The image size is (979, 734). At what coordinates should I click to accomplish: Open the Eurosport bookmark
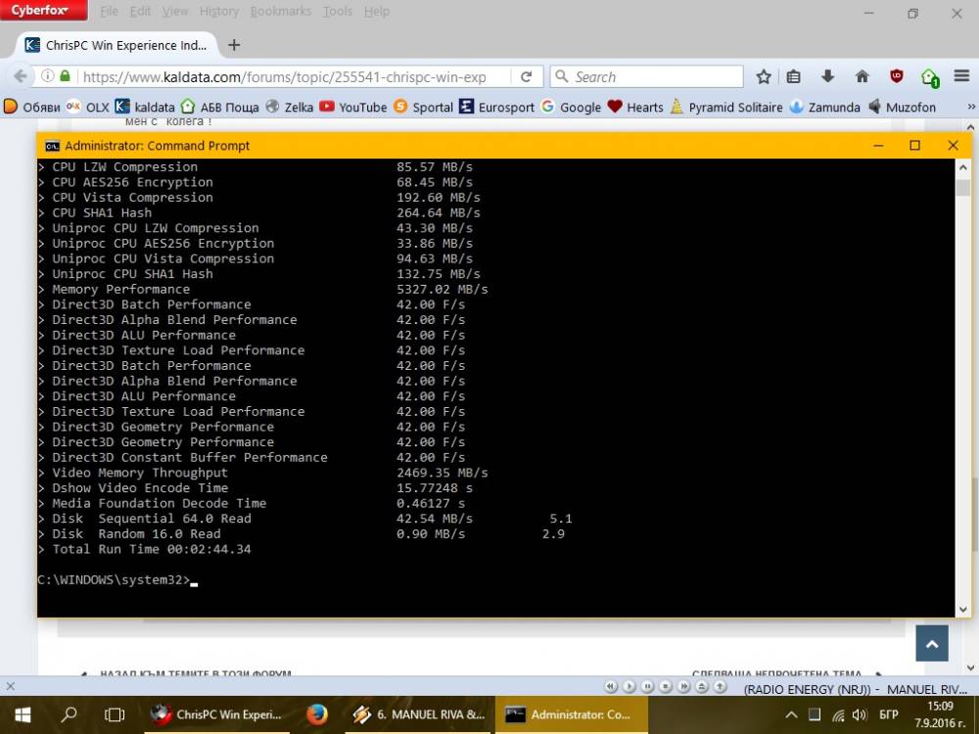click(x=497, y=107)
